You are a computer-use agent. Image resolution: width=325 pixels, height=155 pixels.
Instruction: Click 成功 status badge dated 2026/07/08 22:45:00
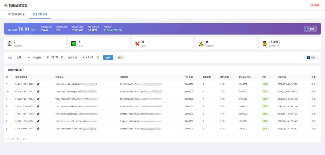pos(265,84)
